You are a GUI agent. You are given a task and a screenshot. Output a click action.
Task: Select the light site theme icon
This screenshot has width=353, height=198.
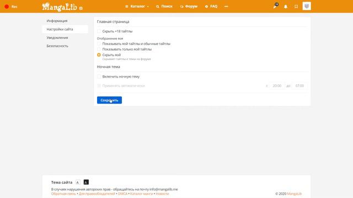click(78, 182)
